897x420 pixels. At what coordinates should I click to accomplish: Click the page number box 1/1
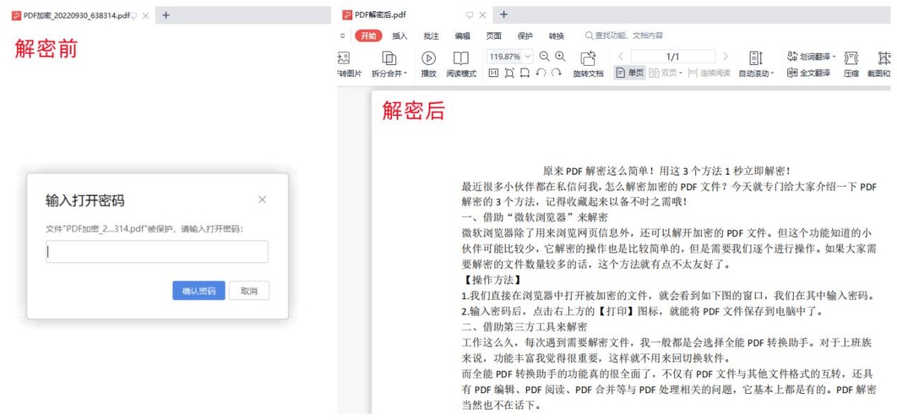point(673,57)
